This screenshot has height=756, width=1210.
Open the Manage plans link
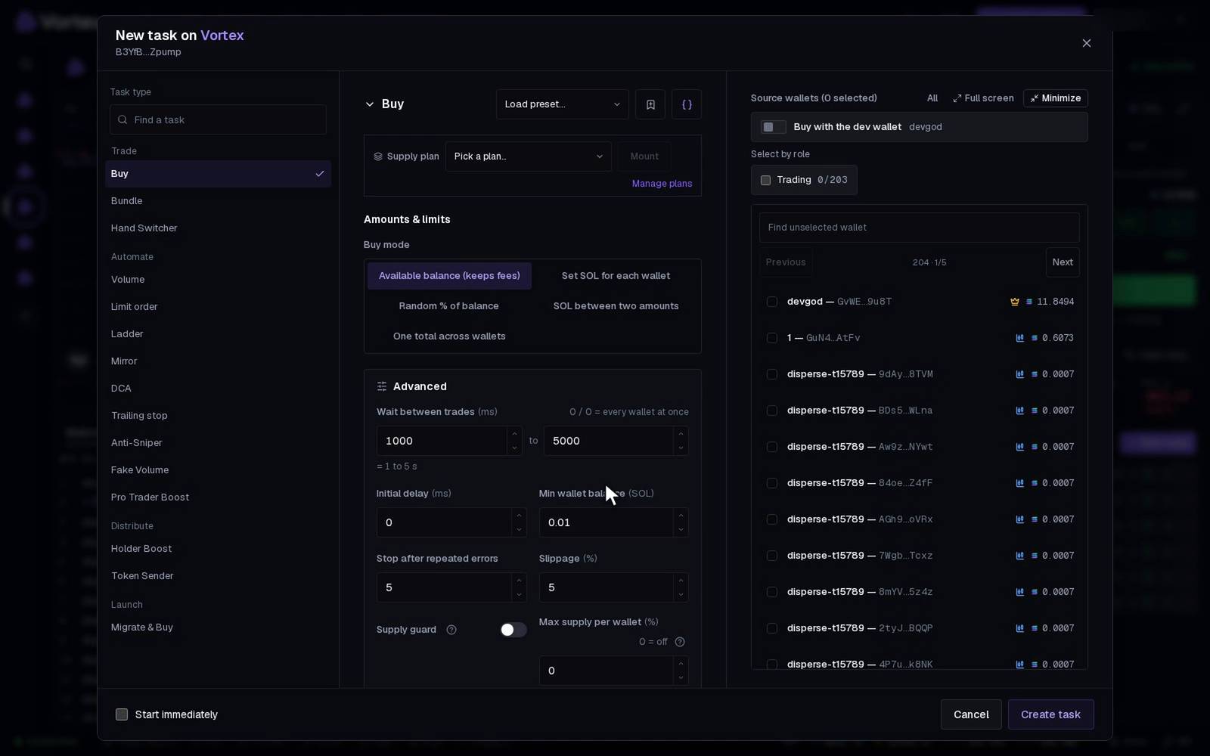tap(662, 184)
